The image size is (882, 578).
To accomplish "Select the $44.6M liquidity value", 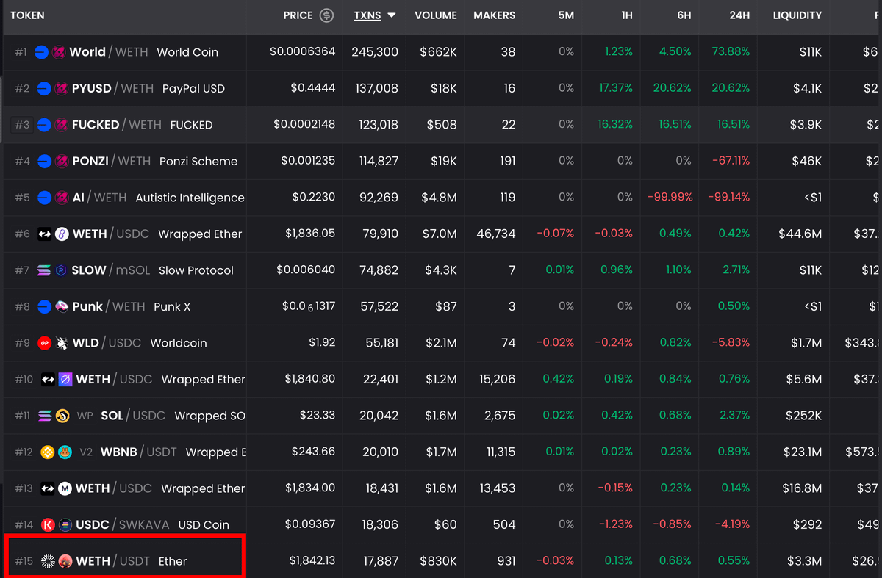I will (x=800, y=234).
